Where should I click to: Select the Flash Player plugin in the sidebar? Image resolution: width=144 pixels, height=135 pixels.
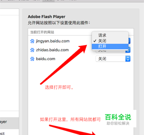pyautogui.click(x=9, y=122)
